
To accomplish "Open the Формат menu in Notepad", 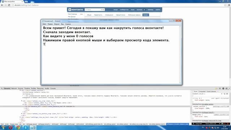I will (57, 24).
